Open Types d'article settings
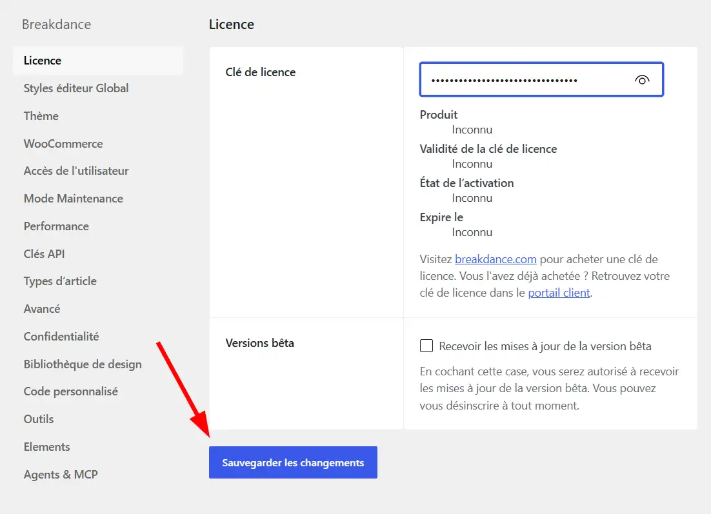Image resolution: width=711 pixels, height=514 pixels. point(60,281)
